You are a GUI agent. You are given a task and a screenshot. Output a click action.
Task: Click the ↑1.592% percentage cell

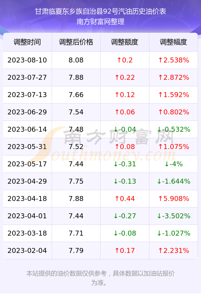pos(173,95)
